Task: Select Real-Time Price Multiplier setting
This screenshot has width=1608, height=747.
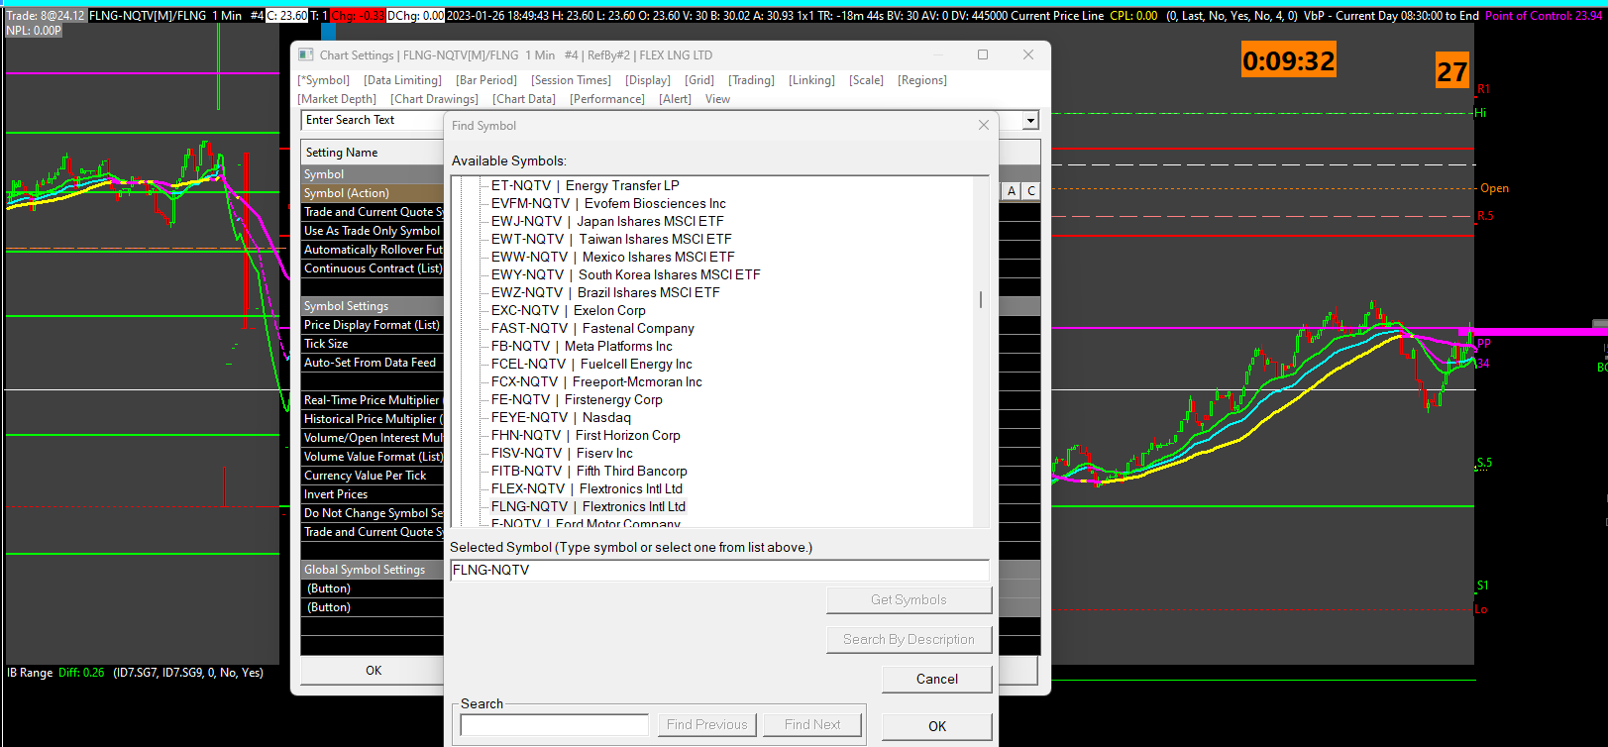Action: pyautogui.click(x=373, y=400)
